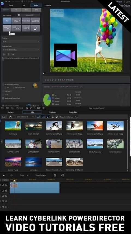Click the Intelligent SVRT button
This screenshot has width=131, height=234.
click(29, 15)
